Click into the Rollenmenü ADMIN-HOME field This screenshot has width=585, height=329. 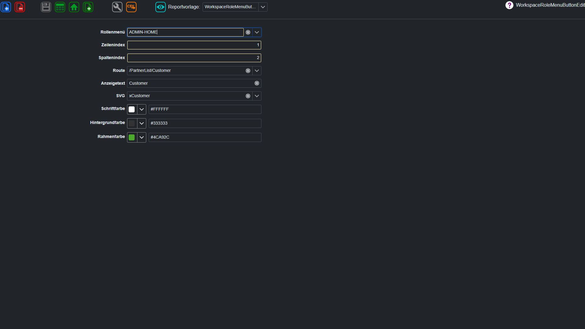[185, 32]
